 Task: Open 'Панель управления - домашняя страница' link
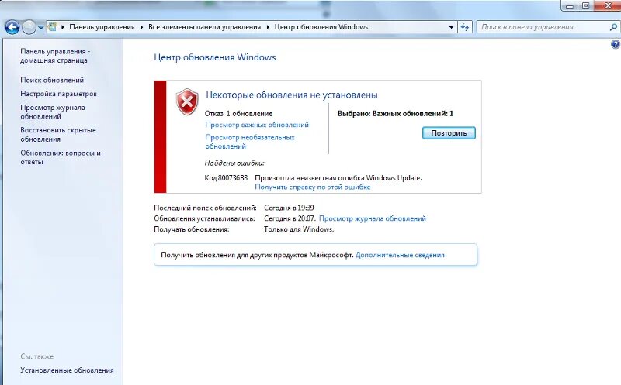pos(55,56)
